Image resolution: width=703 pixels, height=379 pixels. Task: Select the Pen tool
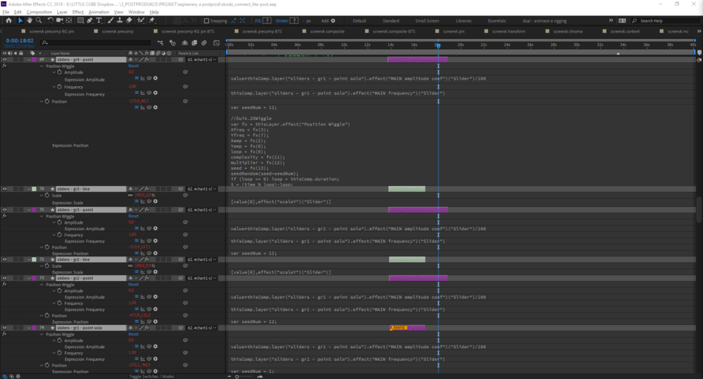click(90, 21)
